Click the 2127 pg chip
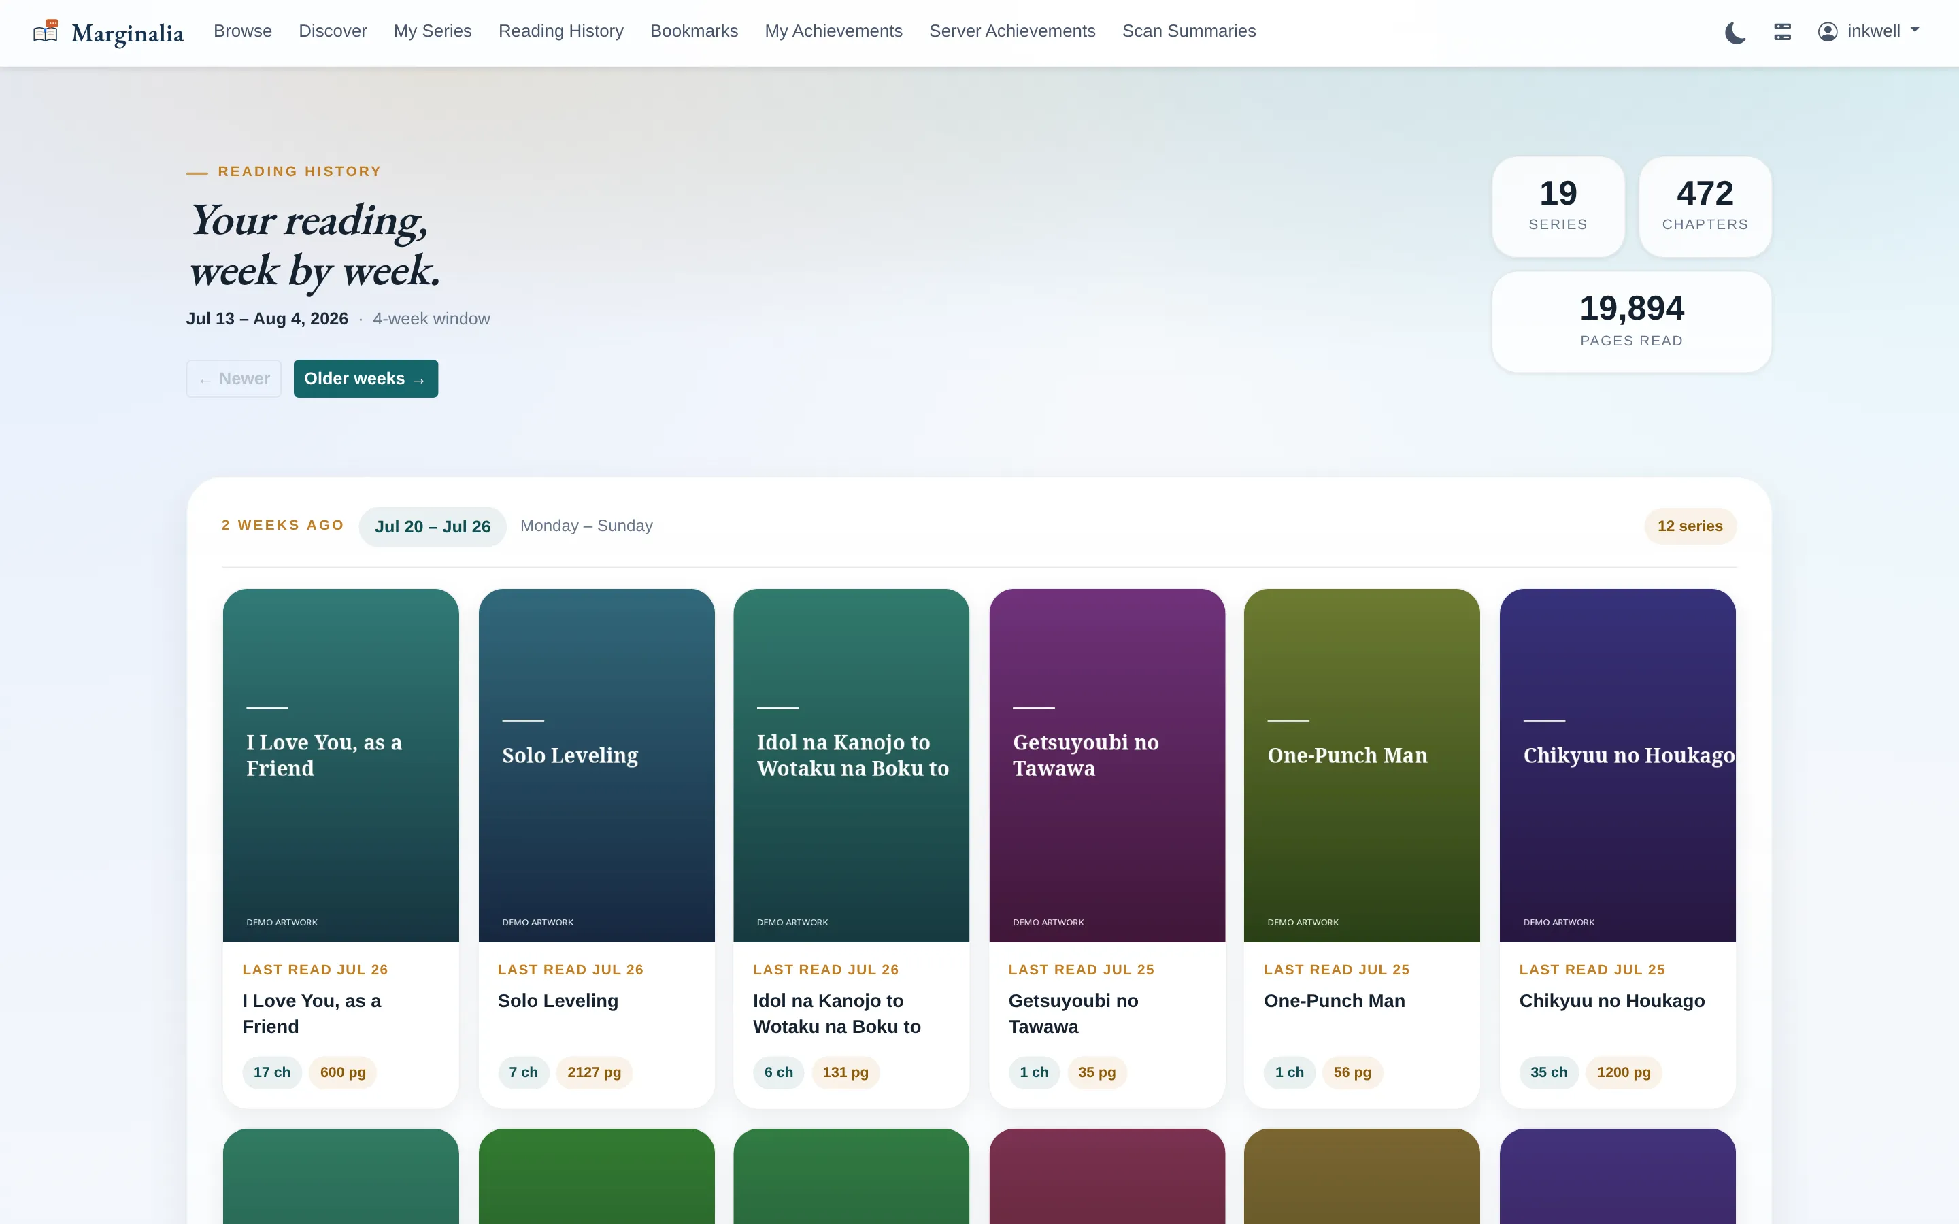 tap(595, 1072)
